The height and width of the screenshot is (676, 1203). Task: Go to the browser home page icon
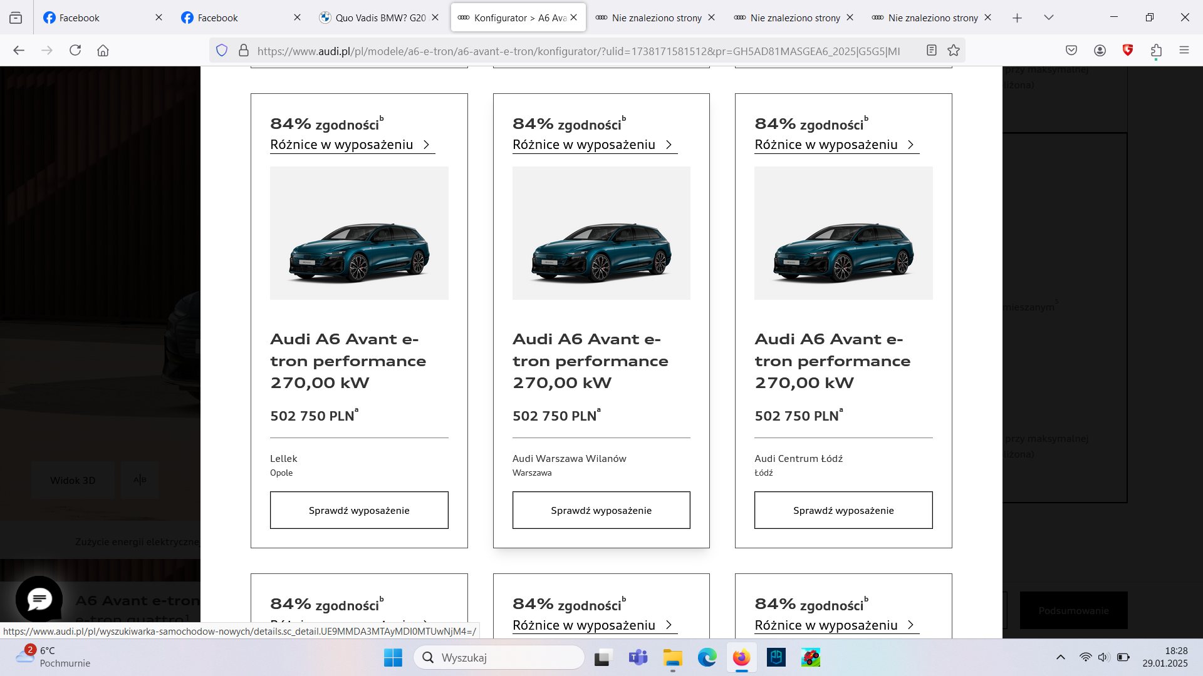(103, 51)
